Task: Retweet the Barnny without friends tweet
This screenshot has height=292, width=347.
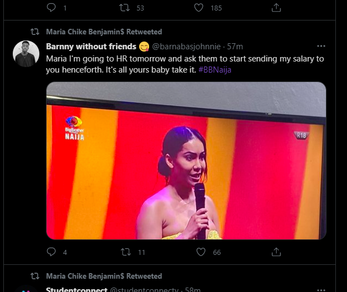Action: click(126, 252)
